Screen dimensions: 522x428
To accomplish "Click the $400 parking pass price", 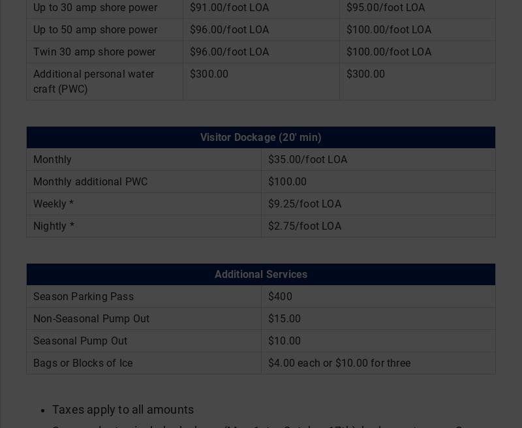I will tap(280, 297).
